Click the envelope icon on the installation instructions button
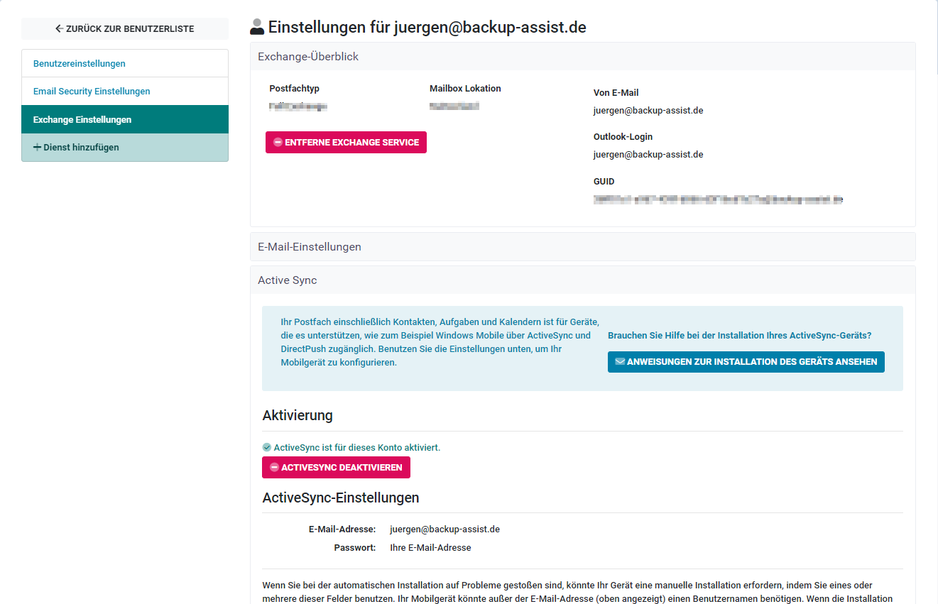Viewport: 938px width, 604px height. click(620, 362)
